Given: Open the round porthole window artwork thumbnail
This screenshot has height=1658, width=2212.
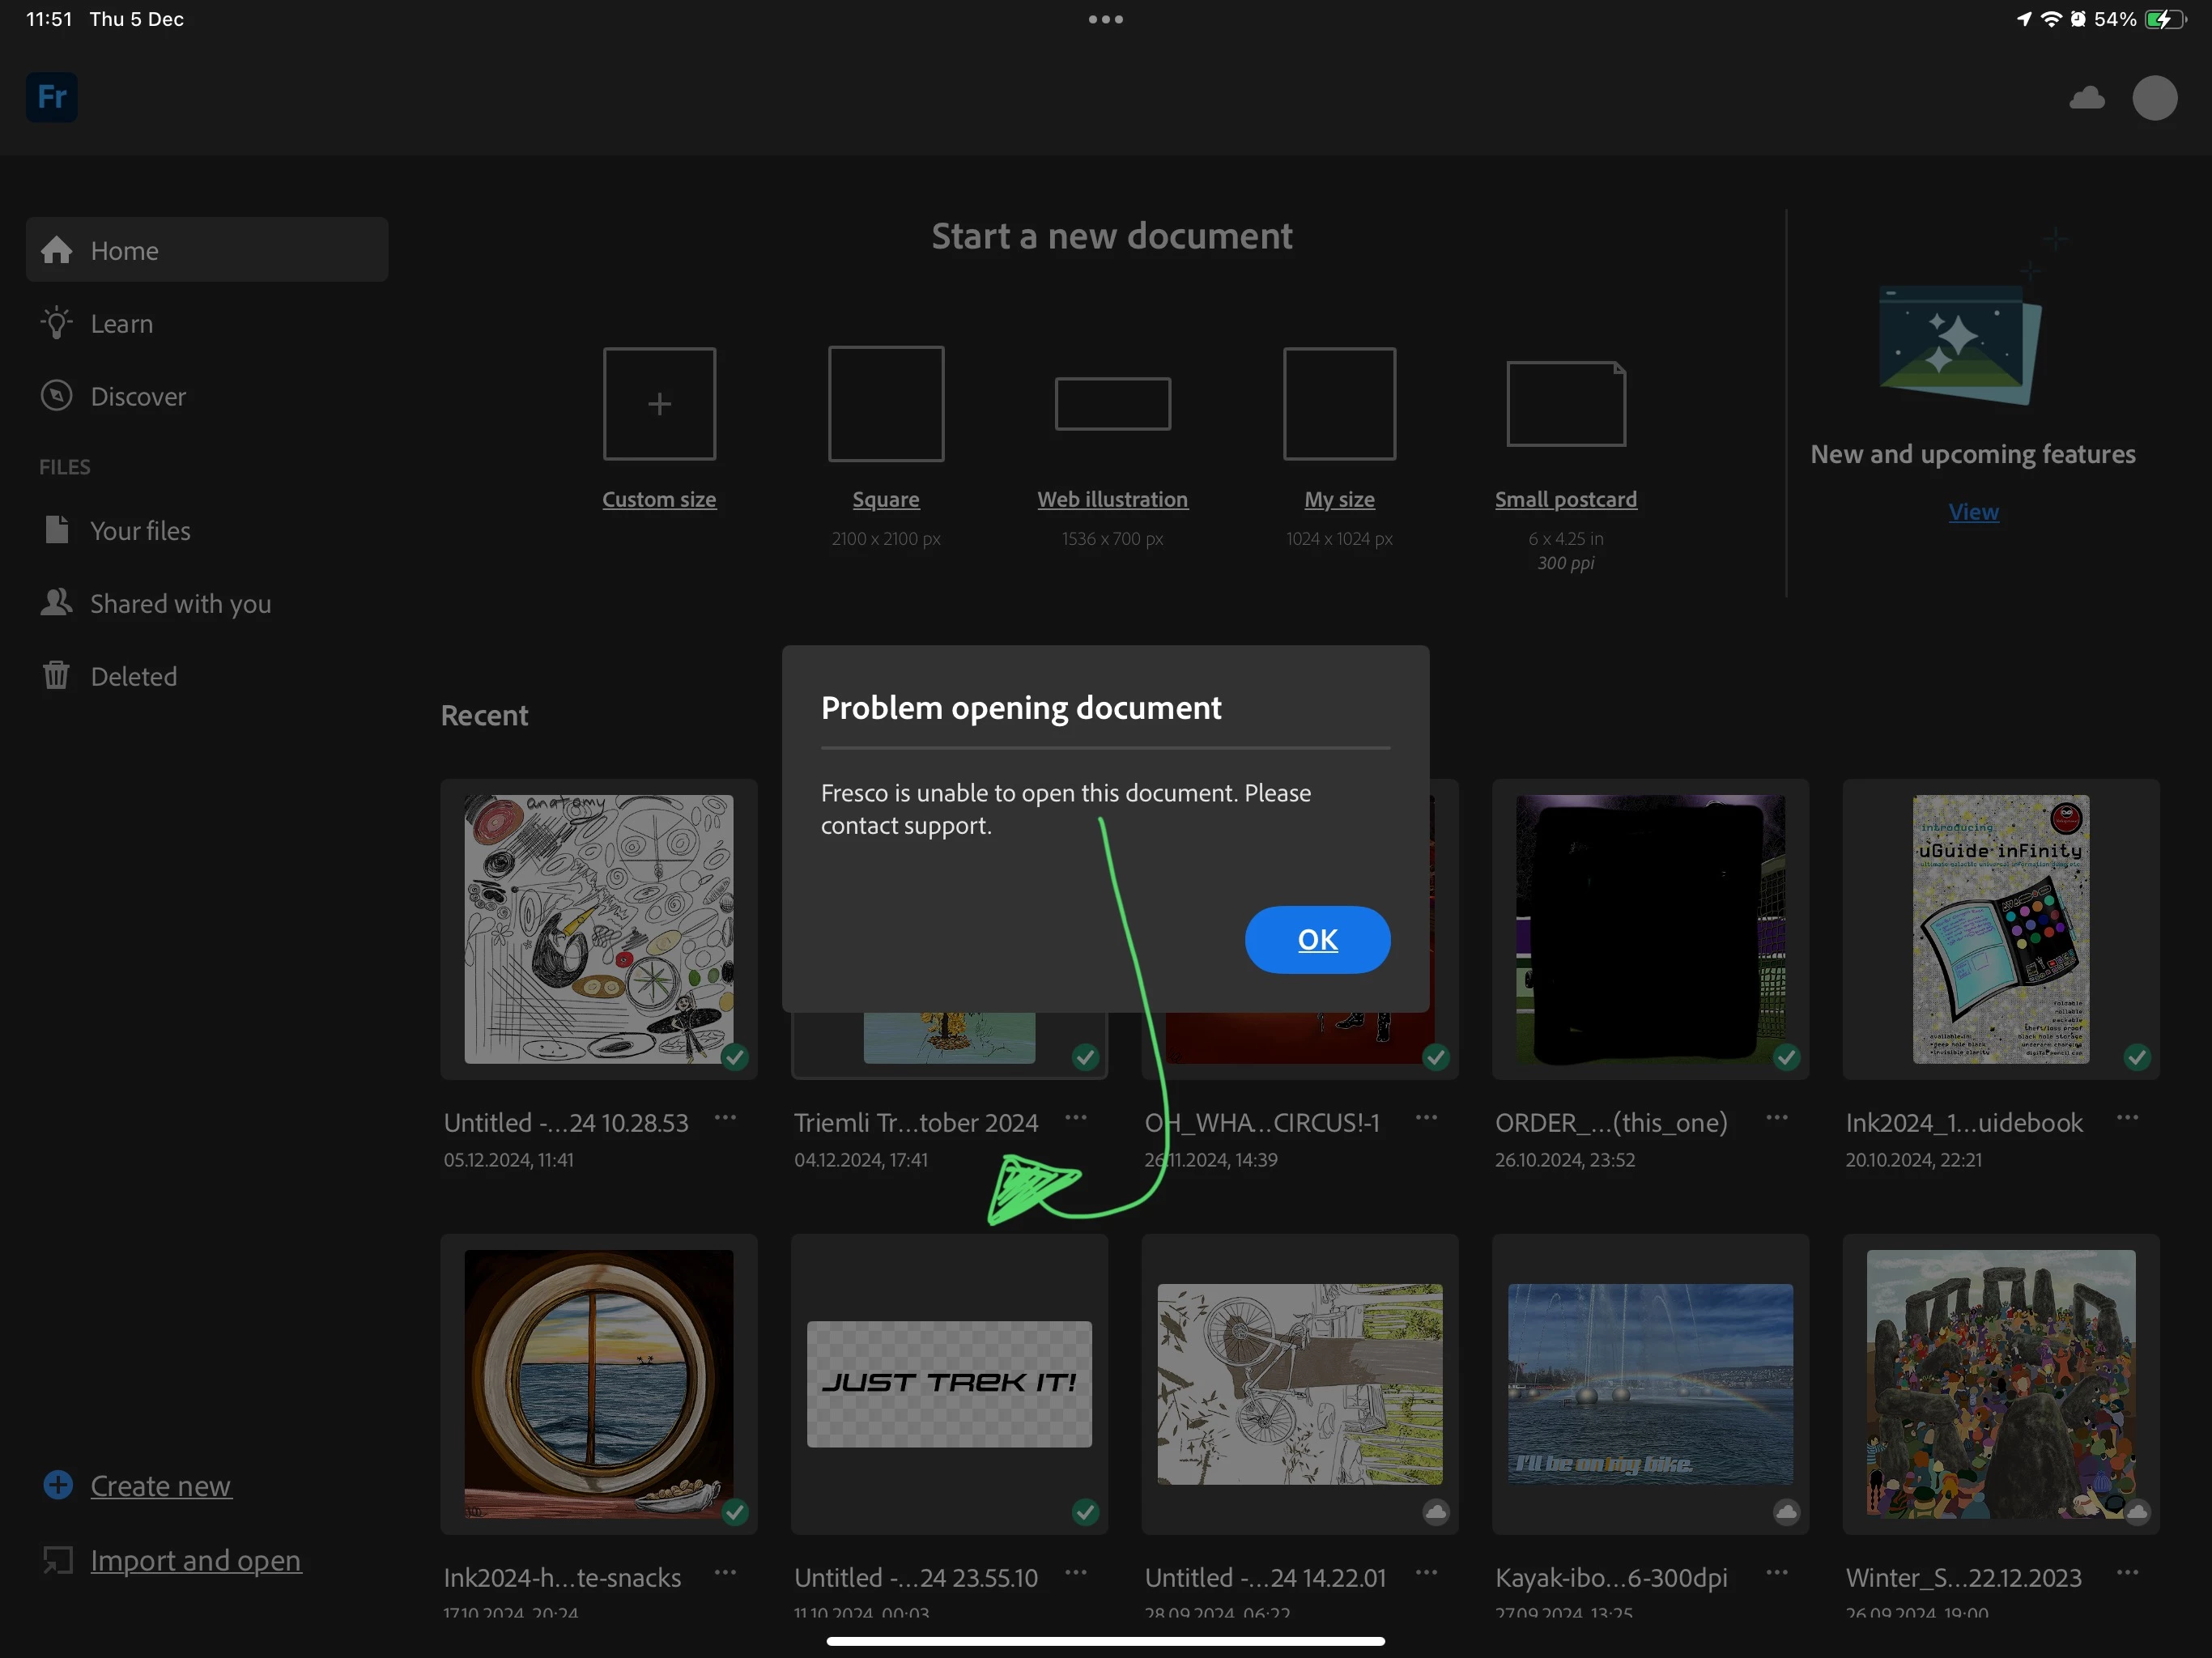Looking at the screenshot, I should (x=598, y=1384).
